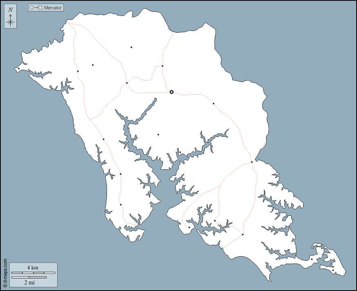Click the town dot east of the capital

[x=213, y=104]
